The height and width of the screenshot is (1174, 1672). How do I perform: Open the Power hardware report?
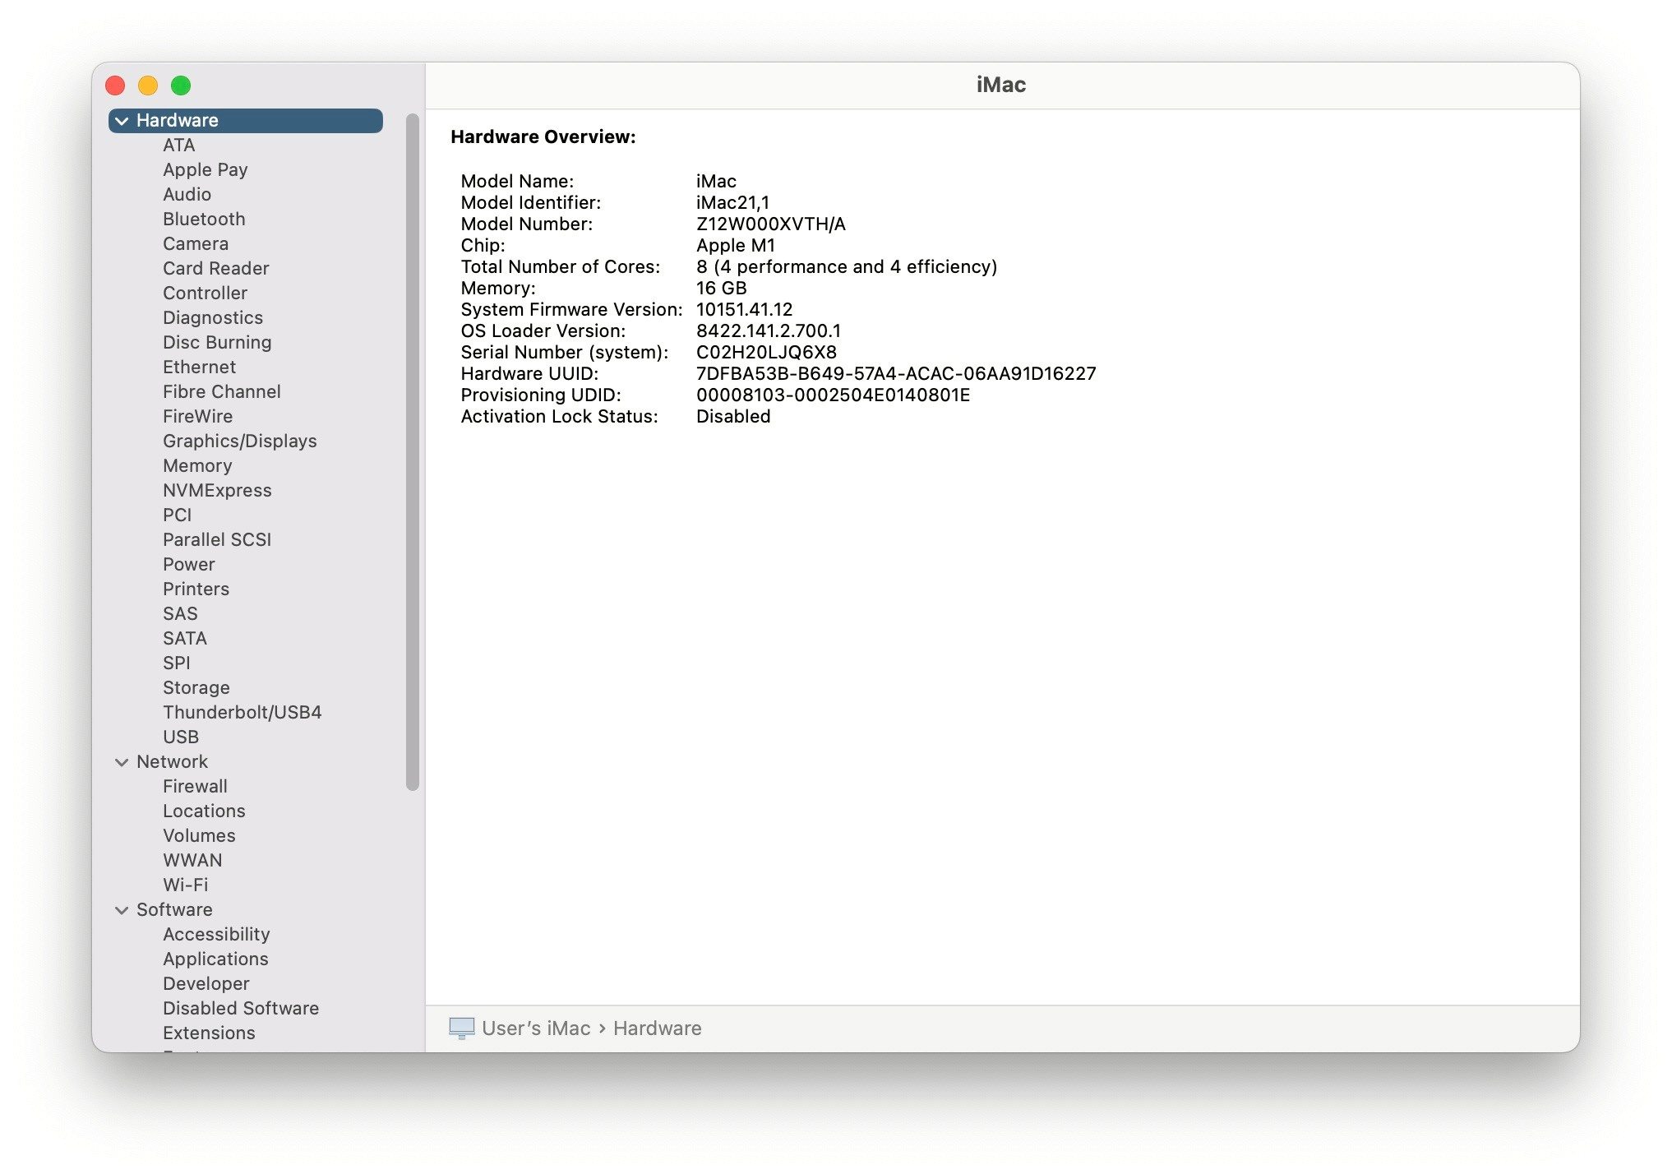coord(188,564)
